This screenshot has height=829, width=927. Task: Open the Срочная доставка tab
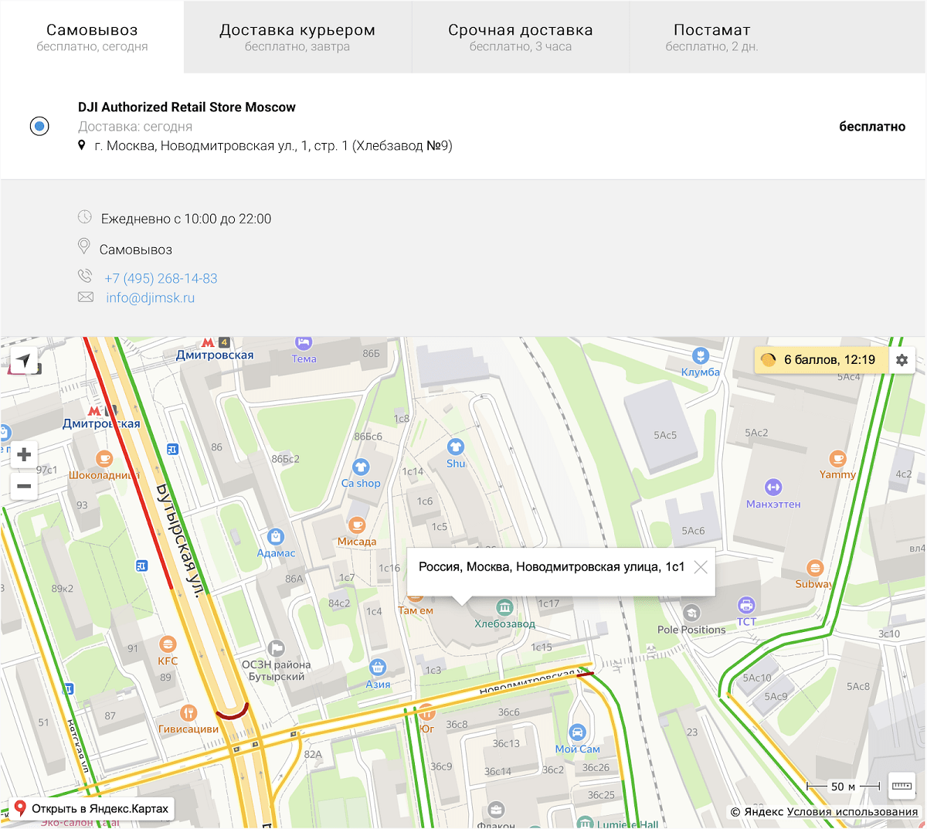pos(521,37)
